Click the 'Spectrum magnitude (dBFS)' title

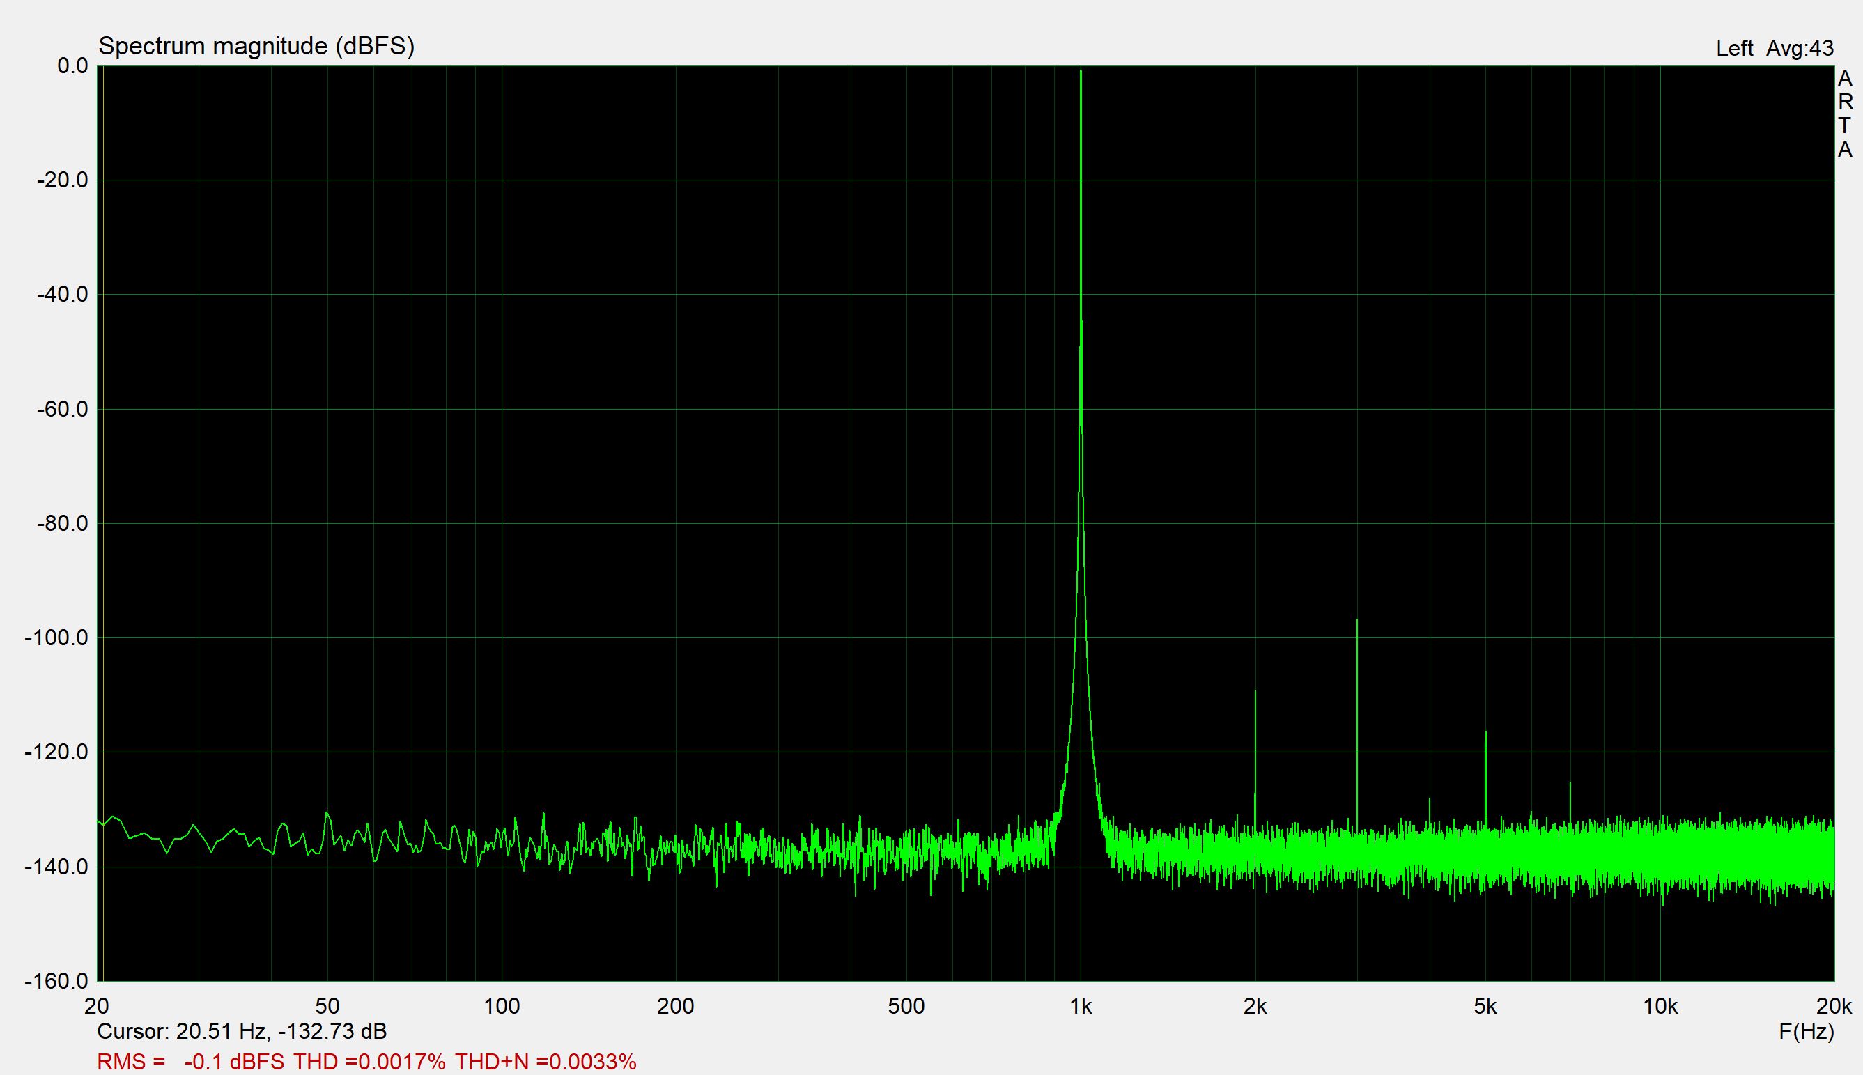click(256, 47)
